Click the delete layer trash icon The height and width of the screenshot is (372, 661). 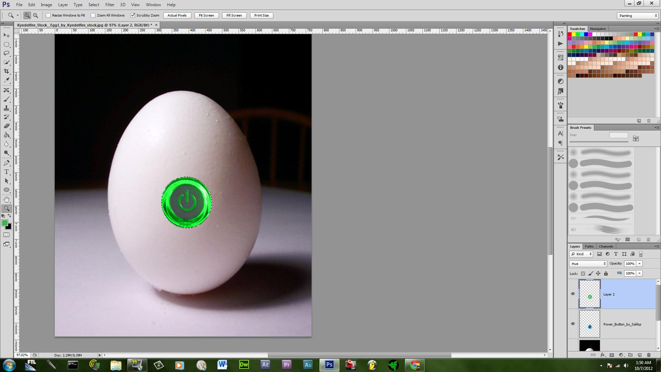tap(649, 355)
